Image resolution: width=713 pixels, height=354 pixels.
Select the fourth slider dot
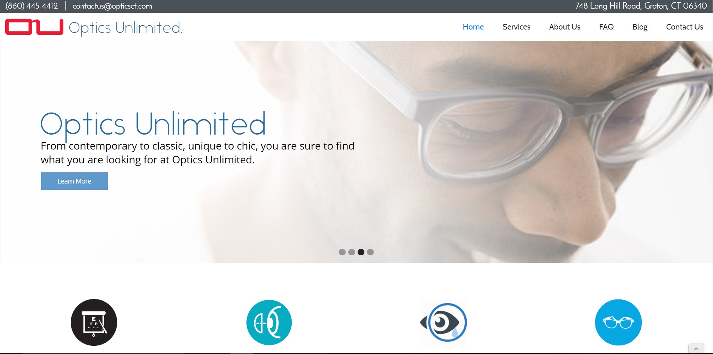click(x=370, y=252)
